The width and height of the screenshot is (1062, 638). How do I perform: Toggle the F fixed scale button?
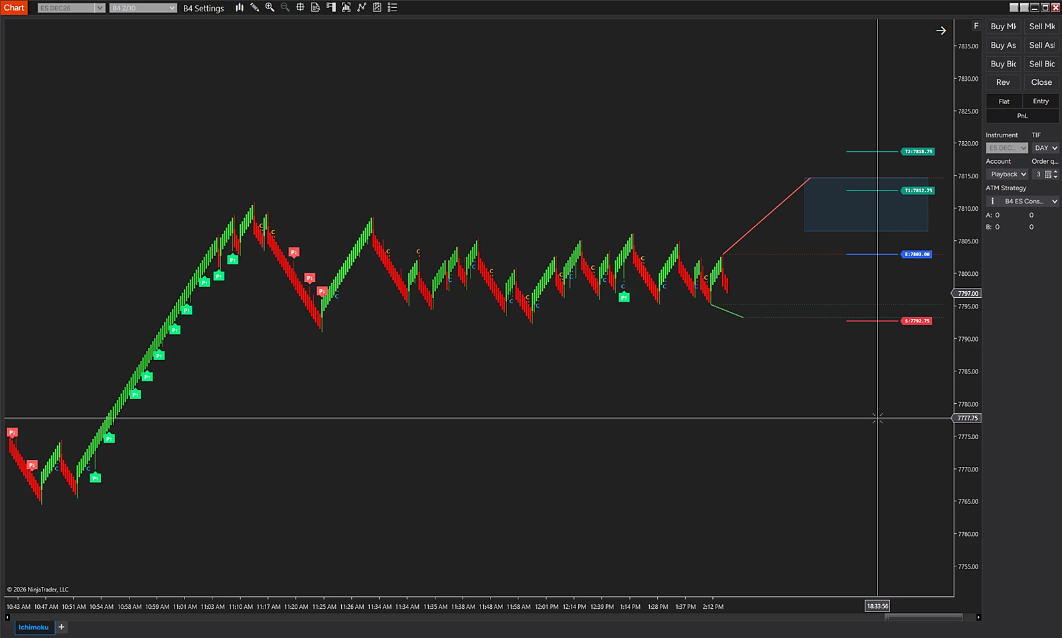coord(976,26)
